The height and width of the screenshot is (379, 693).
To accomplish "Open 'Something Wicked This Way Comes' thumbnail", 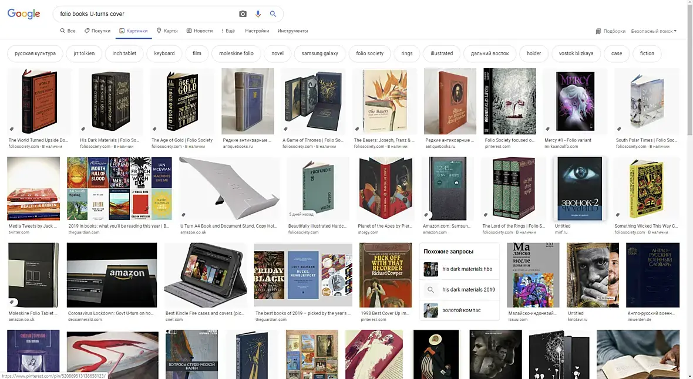I will pos(647,188).
